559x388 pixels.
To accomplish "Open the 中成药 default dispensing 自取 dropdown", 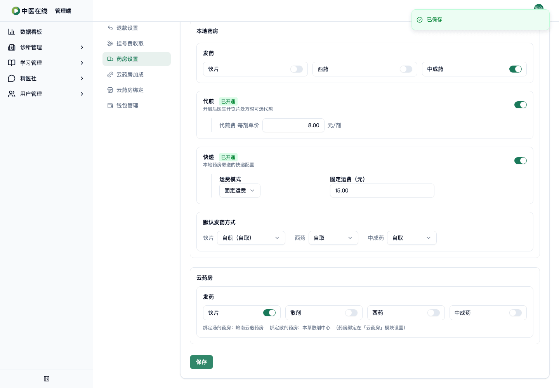I will (x=412, y=238).
